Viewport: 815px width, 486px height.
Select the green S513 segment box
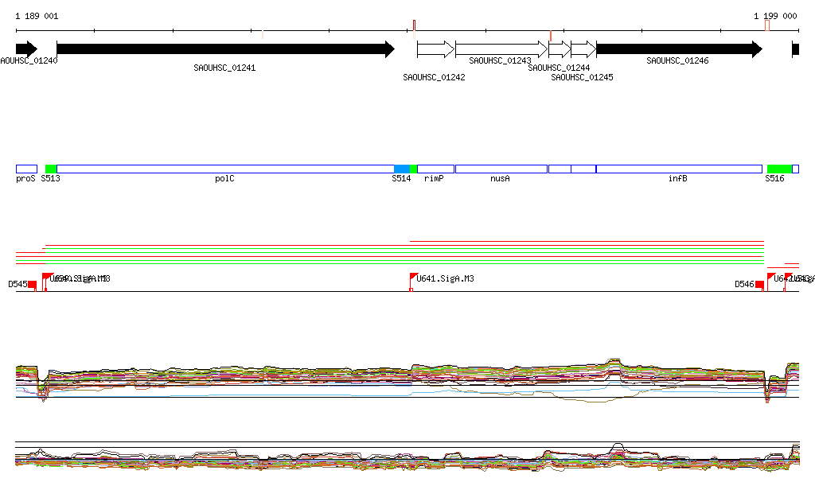point(51,169)
